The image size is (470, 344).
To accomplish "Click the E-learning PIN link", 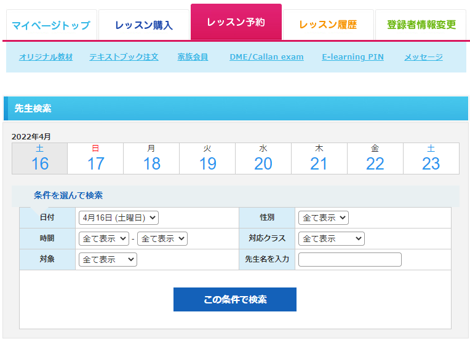I will click(x=352, y=57).
